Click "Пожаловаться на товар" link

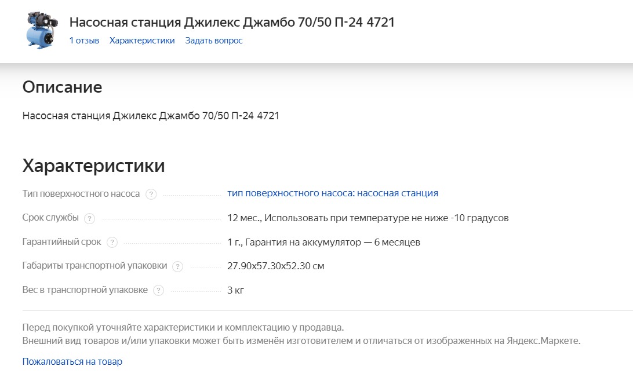point(72,361)
